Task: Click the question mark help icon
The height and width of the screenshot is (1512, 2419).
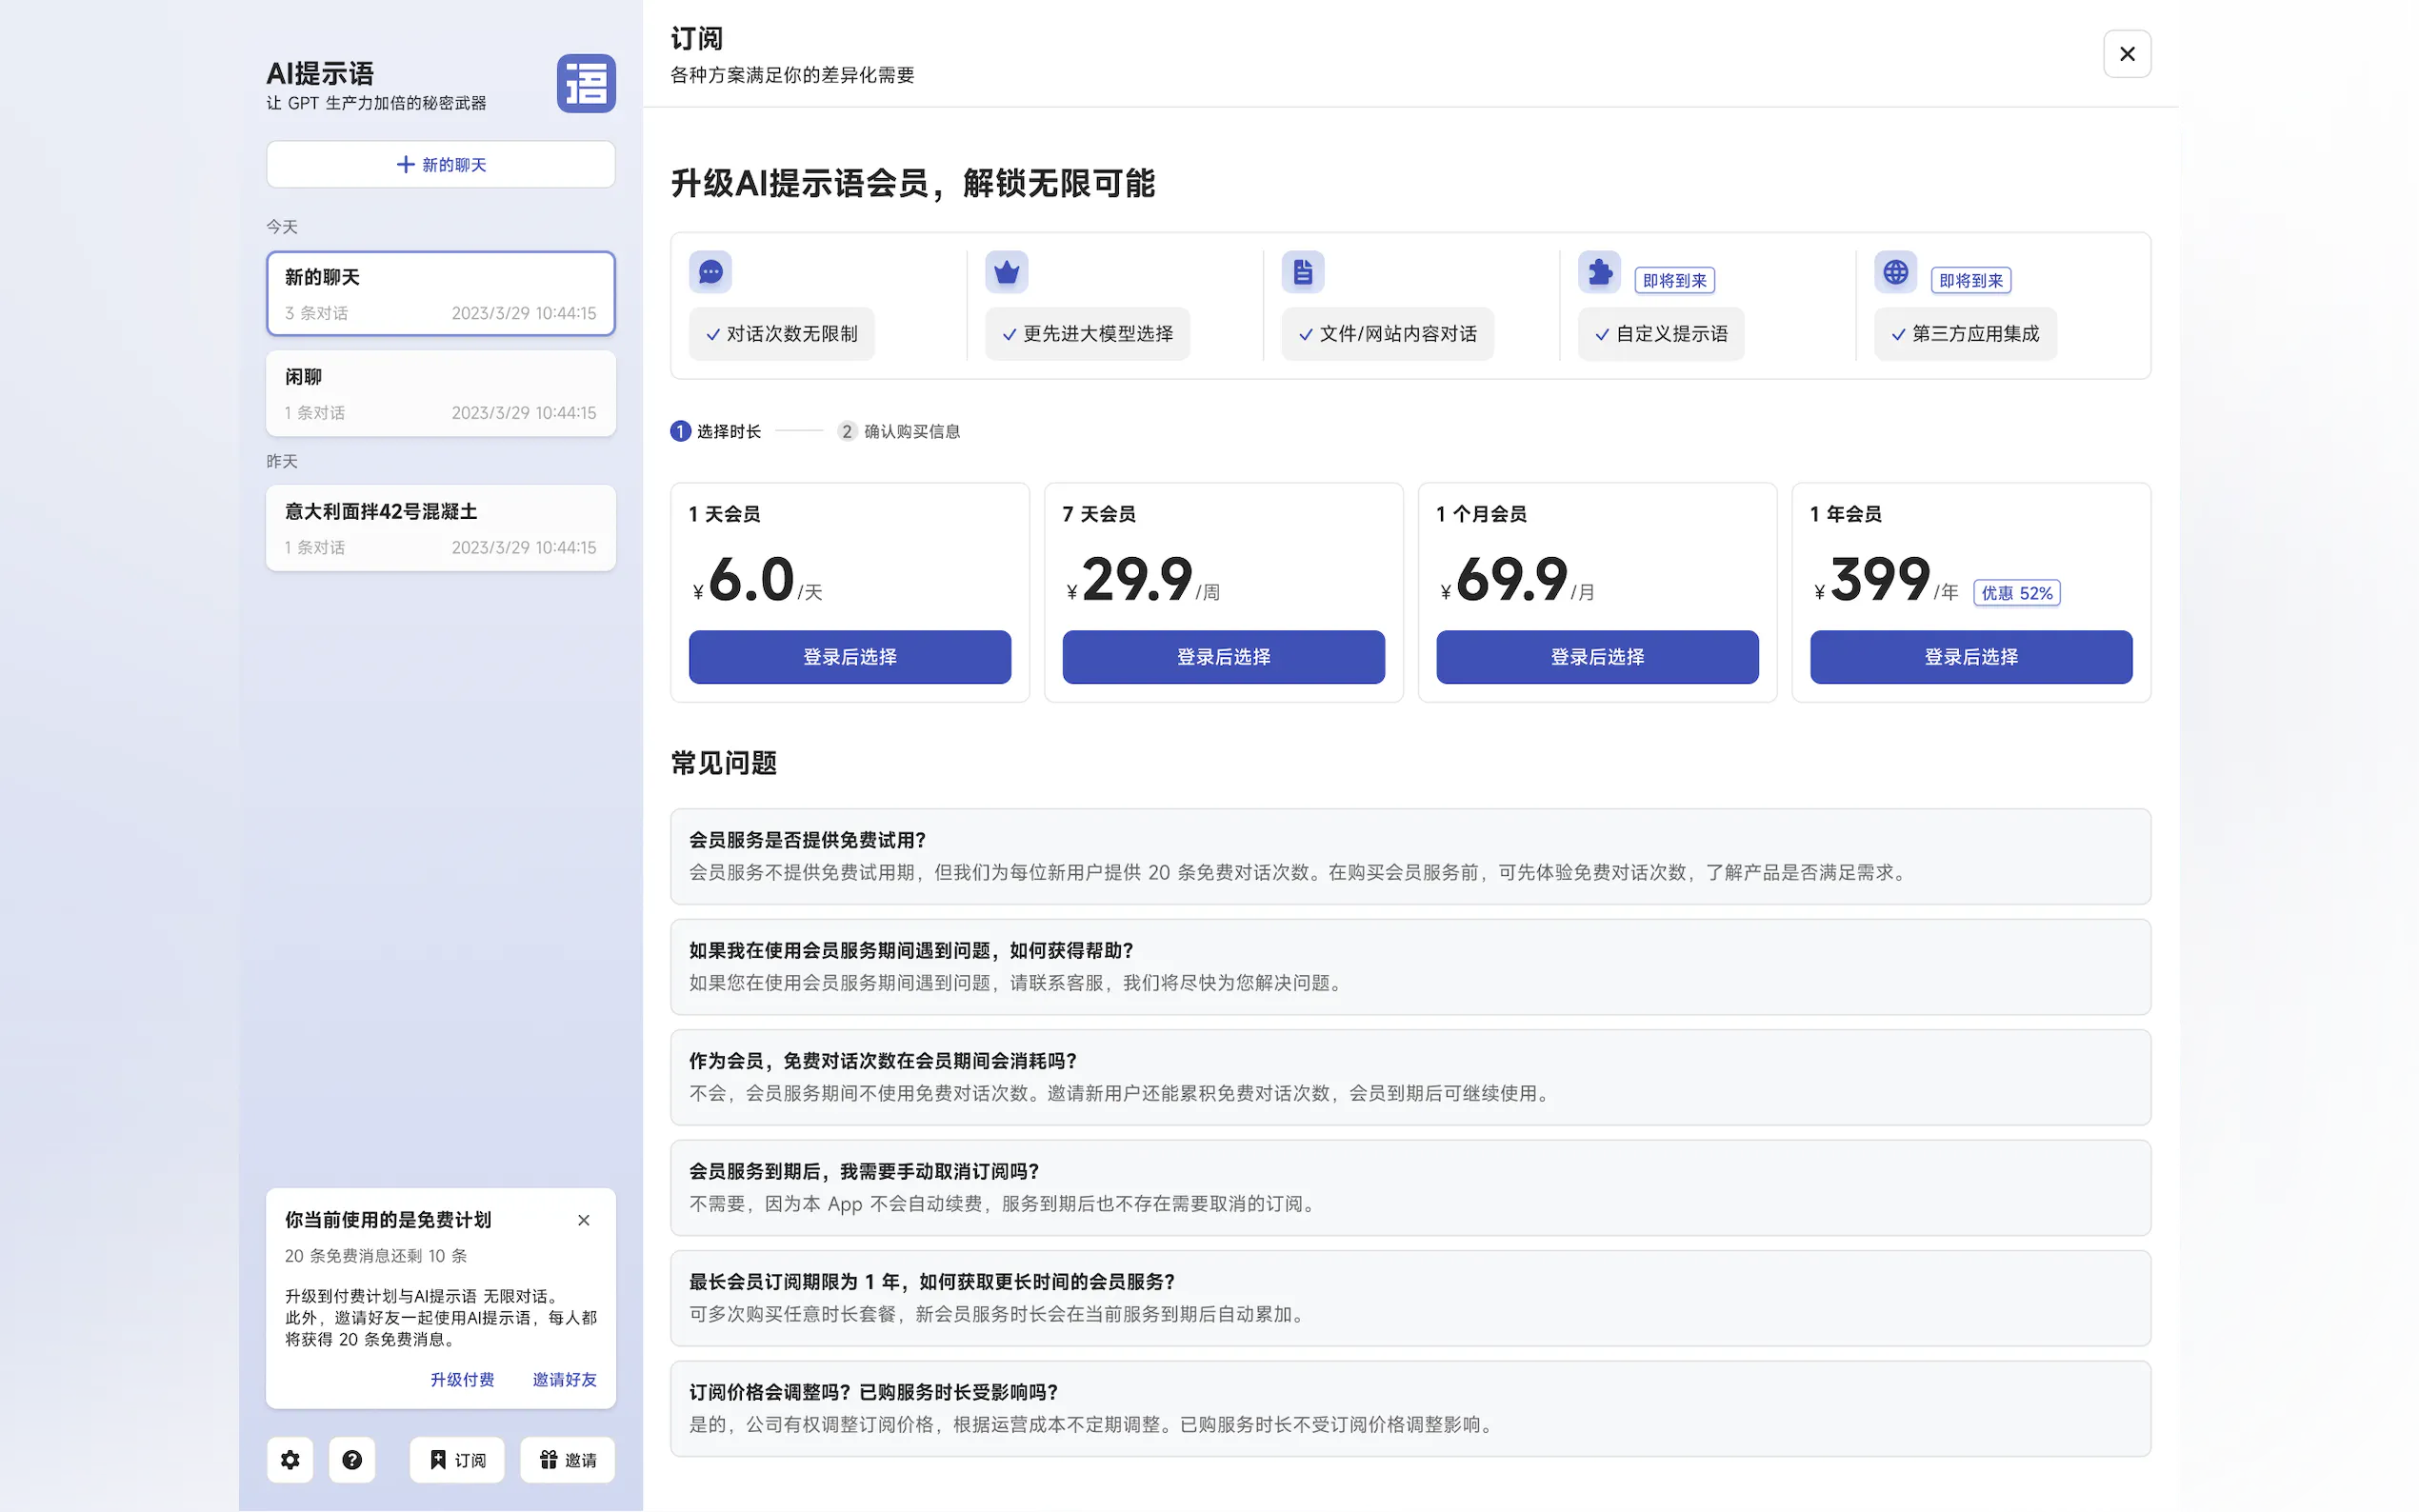Action: click(x=352, y=1459)
